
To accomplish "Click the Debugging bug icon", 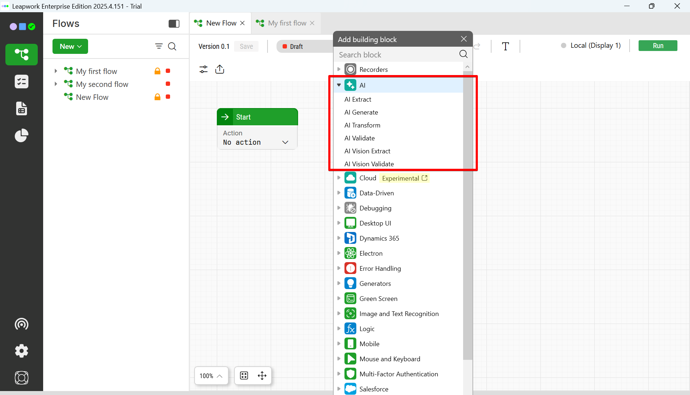I will click(x=351, y=208).
